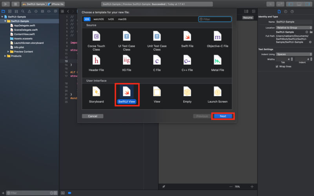Open the Location dropdown Relative to Group

(294, 27)
